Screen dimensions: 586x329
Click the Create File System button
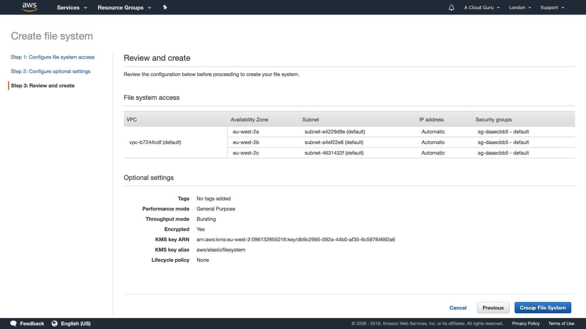[x=542, y=308]
